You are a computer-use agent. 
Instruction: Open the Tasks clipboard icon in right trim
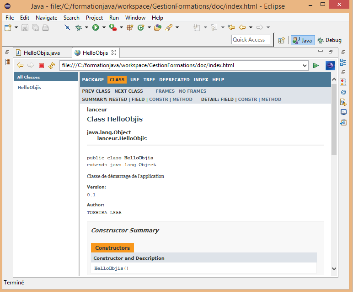click(343, 122)
